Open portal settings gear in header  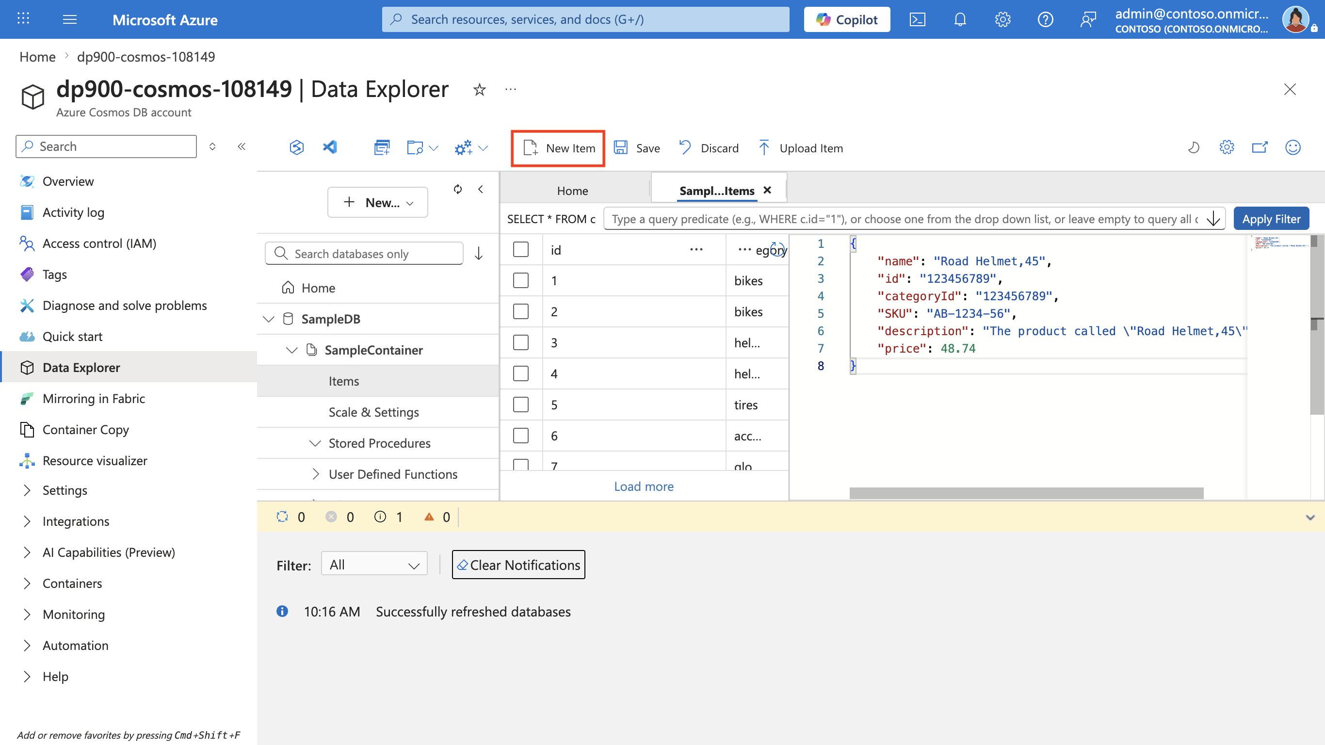click(x=1002, y=19)
